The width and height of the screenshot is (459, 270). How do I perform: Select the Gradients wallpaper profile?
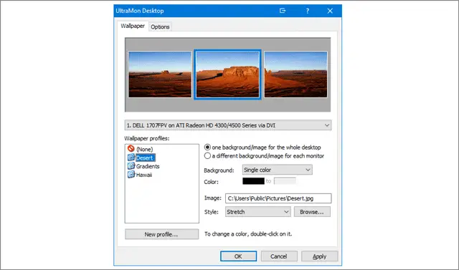point(148,166)
